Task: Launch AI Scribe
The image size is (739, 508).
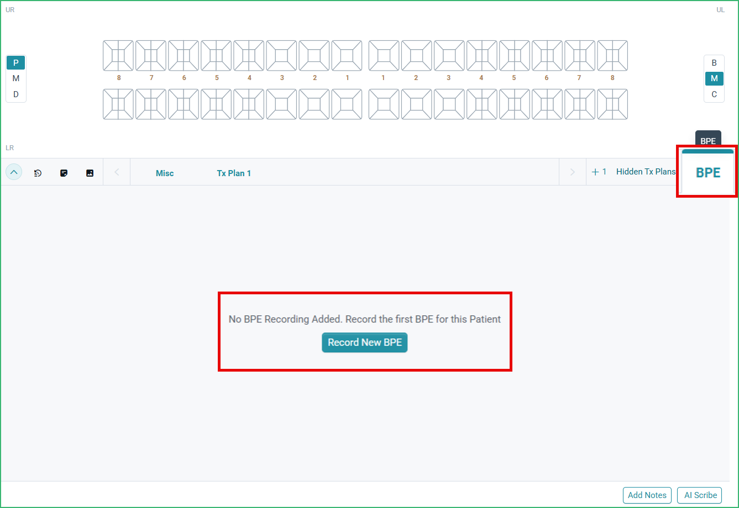Action: click(699, 495)
